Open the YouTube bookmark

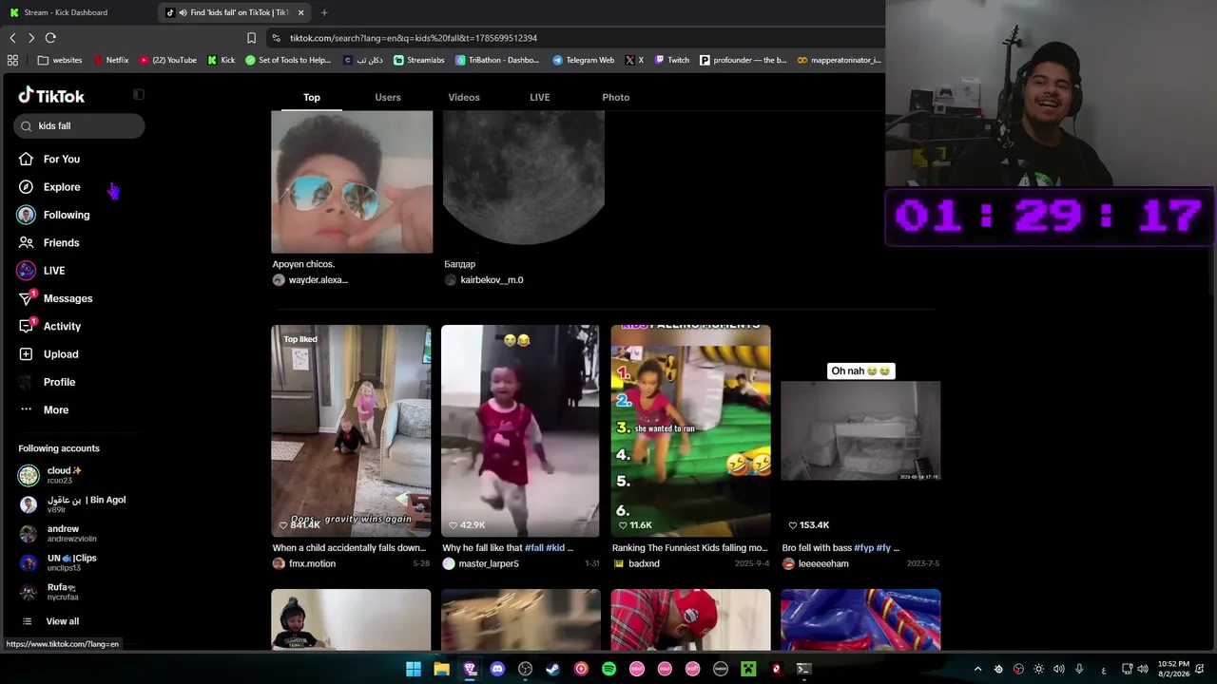point(167,60)
